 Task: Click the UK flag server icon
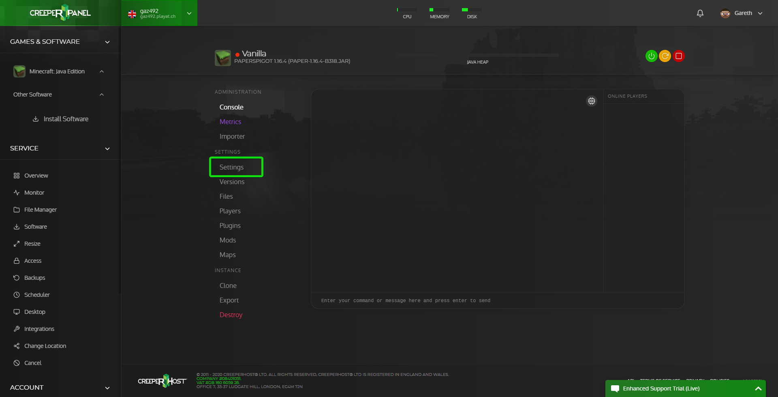pos(132,14)
